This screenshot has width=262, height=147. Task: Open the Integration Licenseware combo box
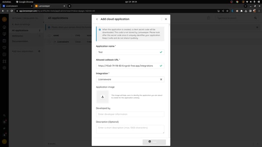(130, 79)
